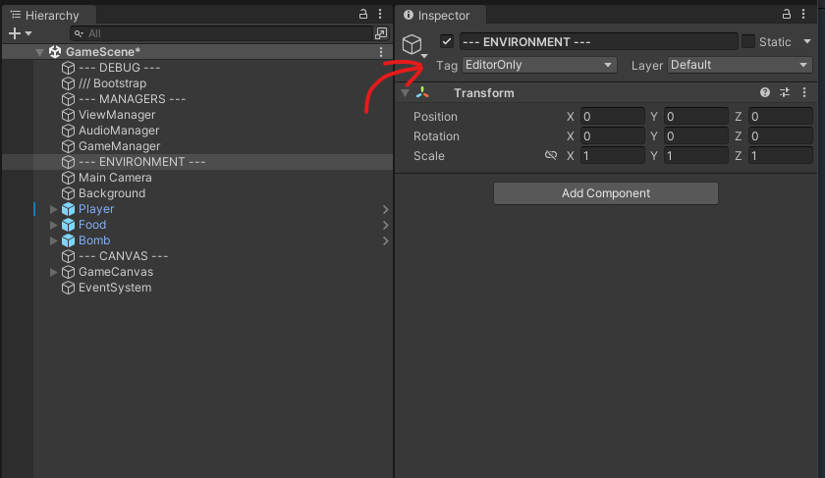Click the blue Food prefab cube icon
The height and width of the screenshot is (478, 825).
pyautogui.click(x=68, y=225)
